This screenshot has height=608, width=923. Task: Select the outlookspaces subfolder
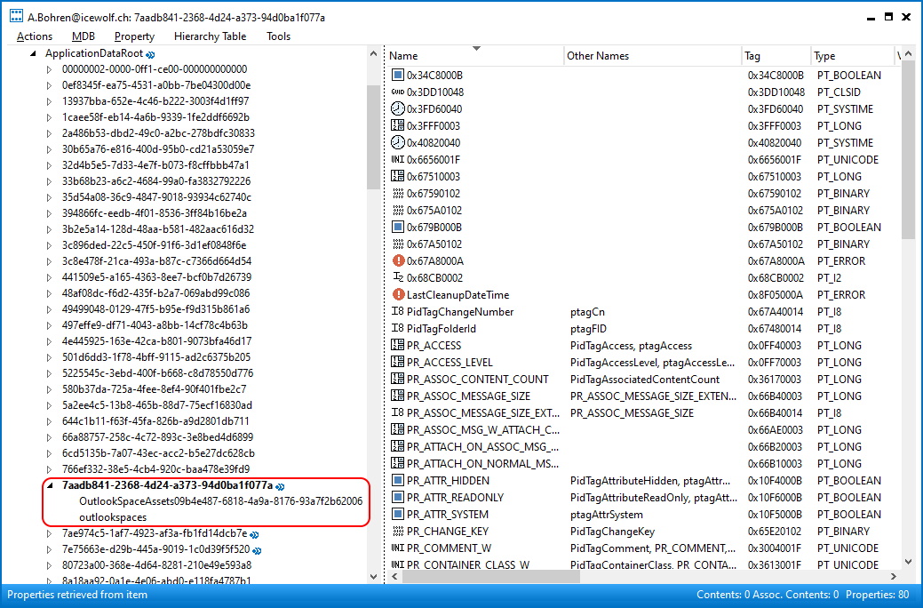(113, 517)
